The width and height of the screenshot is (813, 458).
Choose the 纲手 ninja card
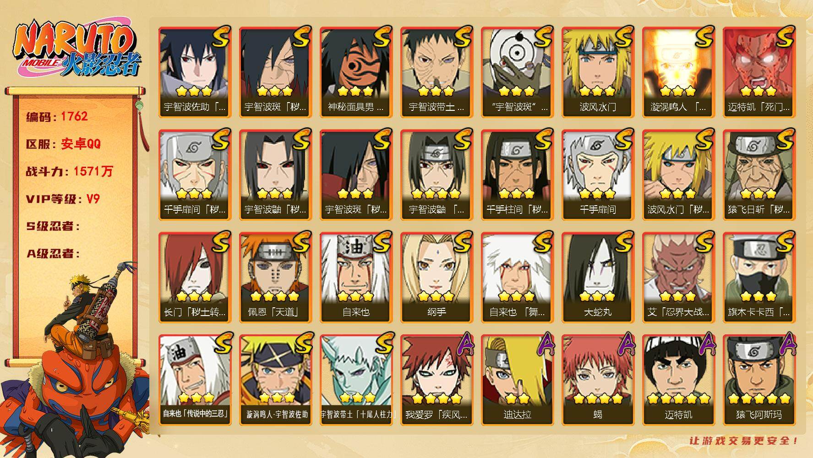tap(437, 277)
